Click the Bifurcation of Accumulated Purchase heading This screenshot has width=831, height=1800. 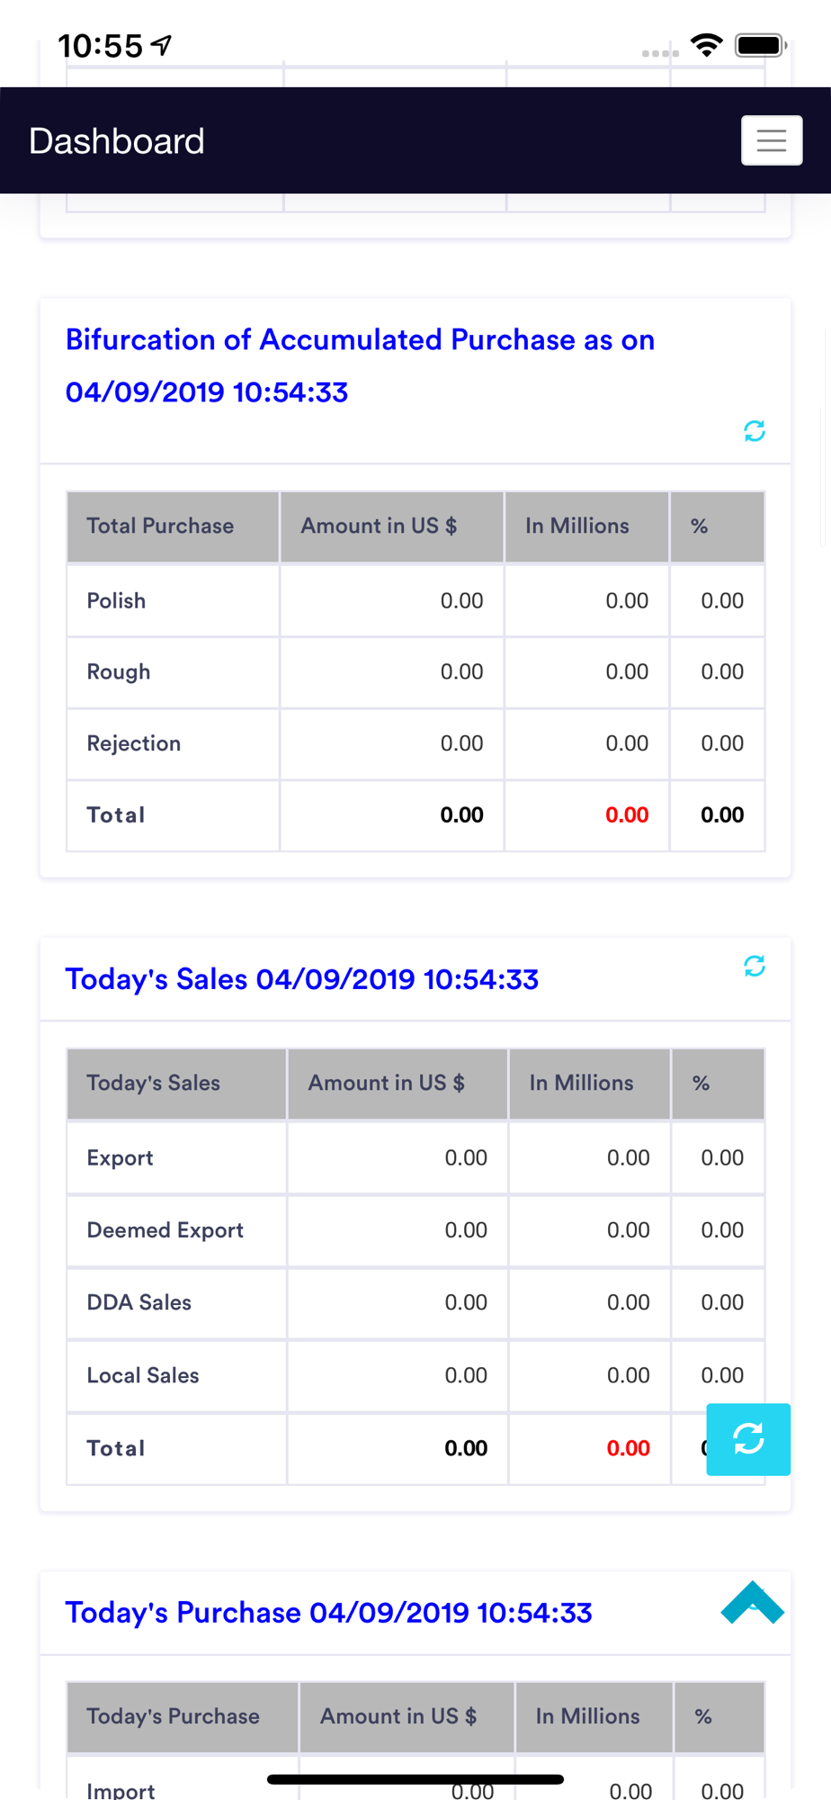[360, 365]
